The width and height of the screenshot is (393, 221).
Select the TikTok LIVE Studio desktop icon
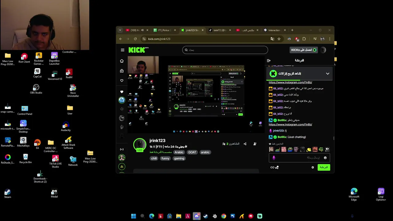[x=55, y=161]
